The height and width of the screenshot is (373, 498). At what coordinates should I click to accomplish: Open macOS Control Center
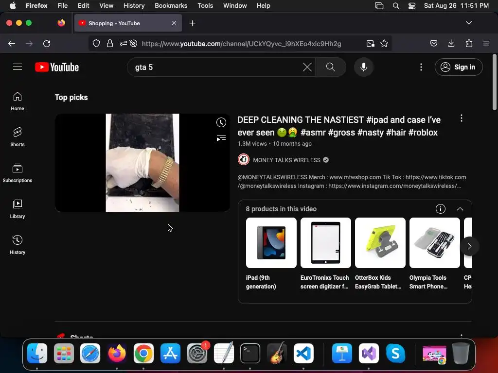(x=412, y=6)
